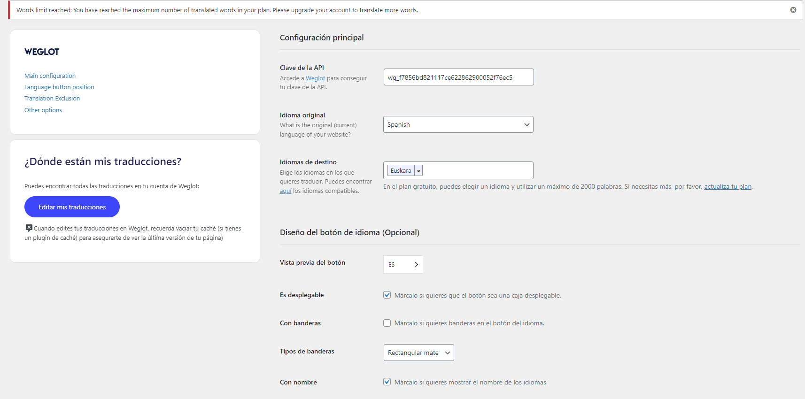Uncheck the Con nombre checkbox
The image size is (805, 399).
[387, 382]
